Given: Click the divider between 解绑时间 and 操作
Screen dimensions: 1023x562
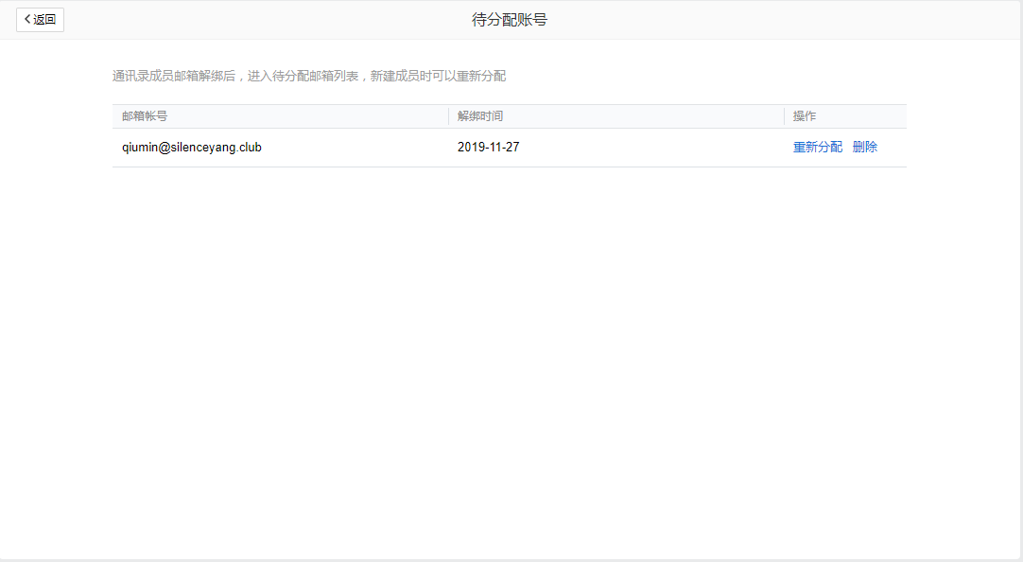Looking at the screenshot, I should click(784, 116).
